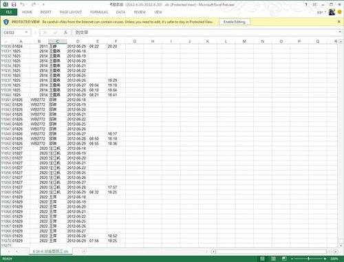Switch to the INSERT ribbon tab

(46, 12)
